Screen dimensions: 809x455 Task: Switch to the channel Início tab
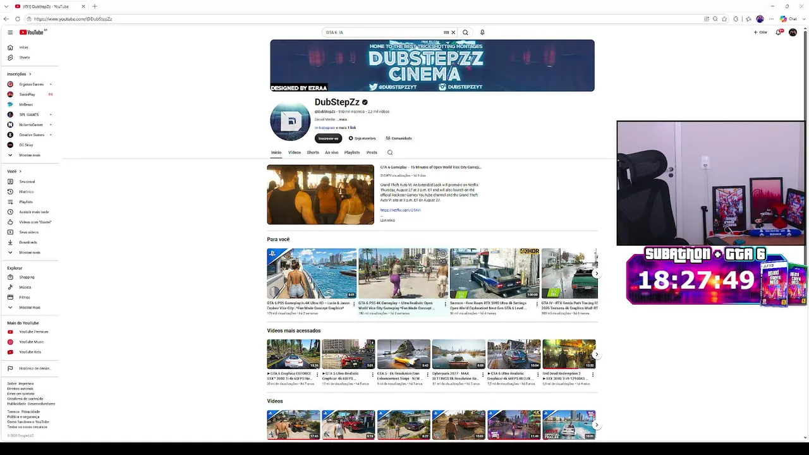tap(276, 152)
